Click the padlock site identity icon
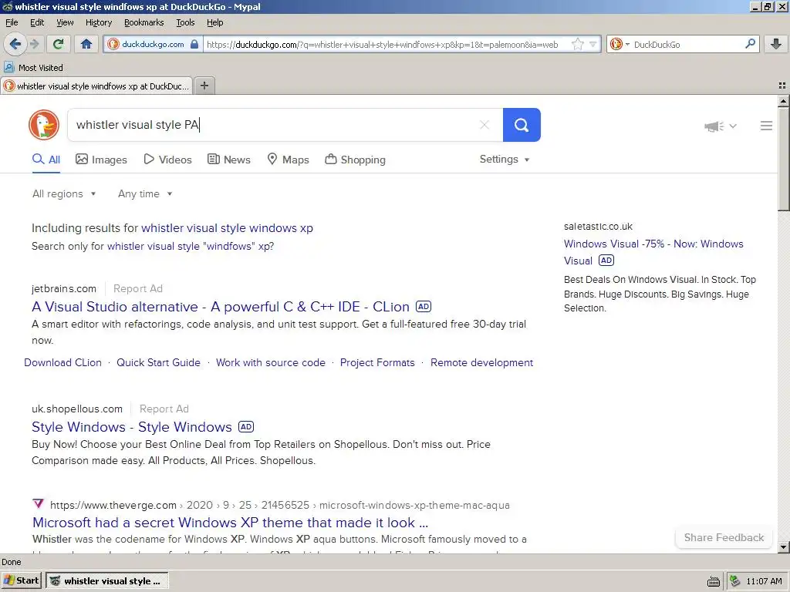Viewport: 790px width, 592px height. 194,44
